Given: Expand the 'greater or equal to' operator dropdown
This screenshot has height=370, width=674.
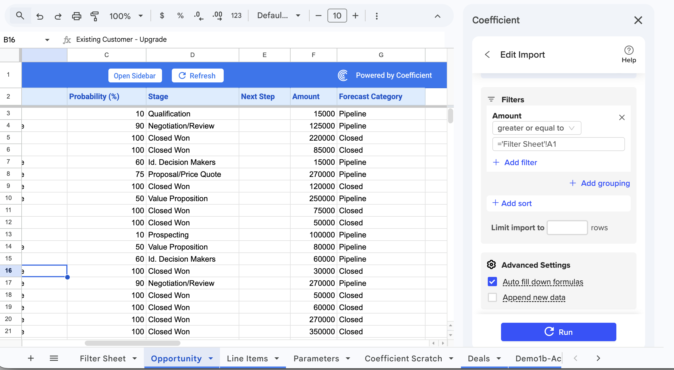Looking at the screenshot, I should coord(536,128).
